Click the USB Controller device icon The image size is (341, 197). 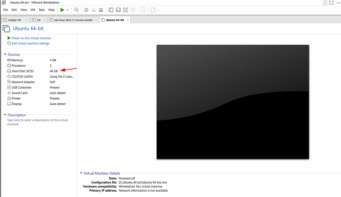(x=9, y=87)
